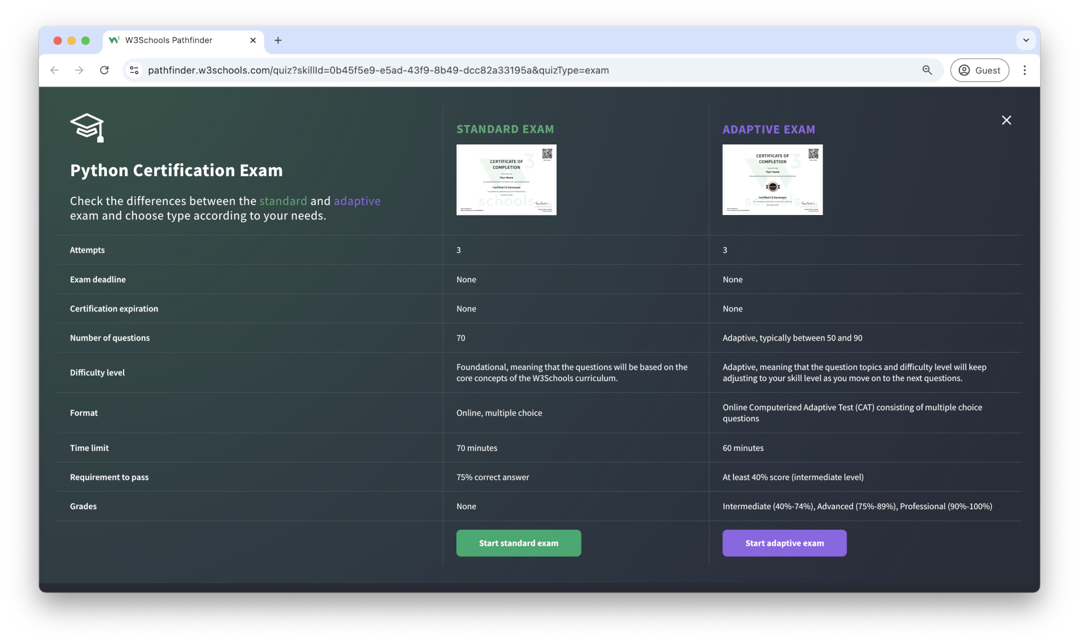Image resolution: width=1079 pixels, height=644 pixels.
Task: Open site information icon in address bar
Action: [134, 70]
